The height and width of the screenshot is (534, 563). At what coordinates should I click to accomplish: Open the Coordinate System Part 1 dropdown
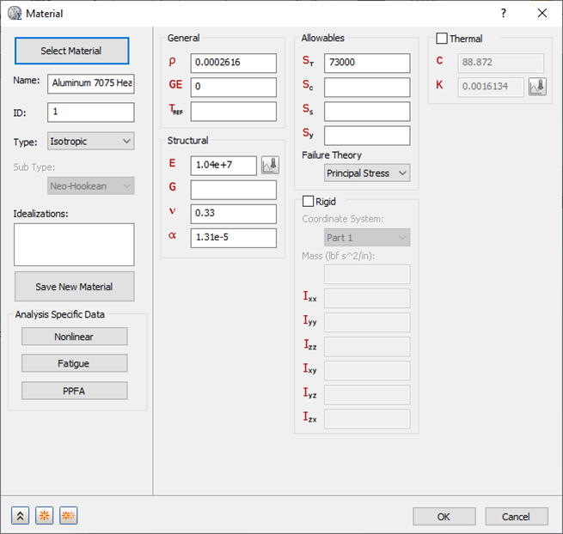point(367,238)
